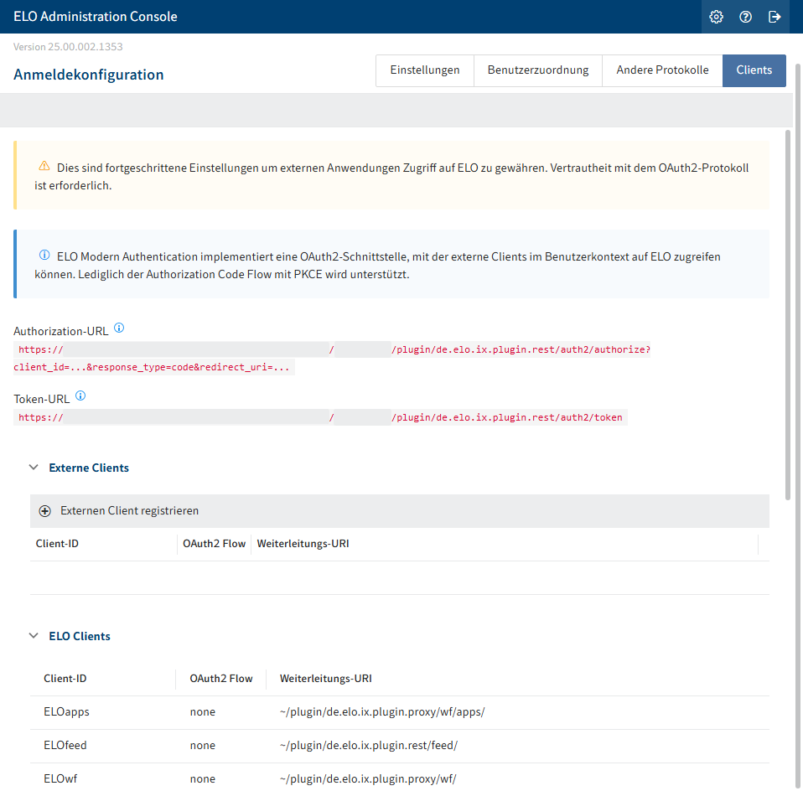Click Externen Client registrieren button
803x791 pixels.
point(129,511)
